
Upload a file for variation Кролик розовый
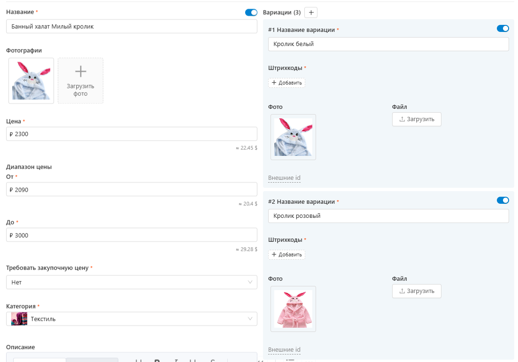416,291
